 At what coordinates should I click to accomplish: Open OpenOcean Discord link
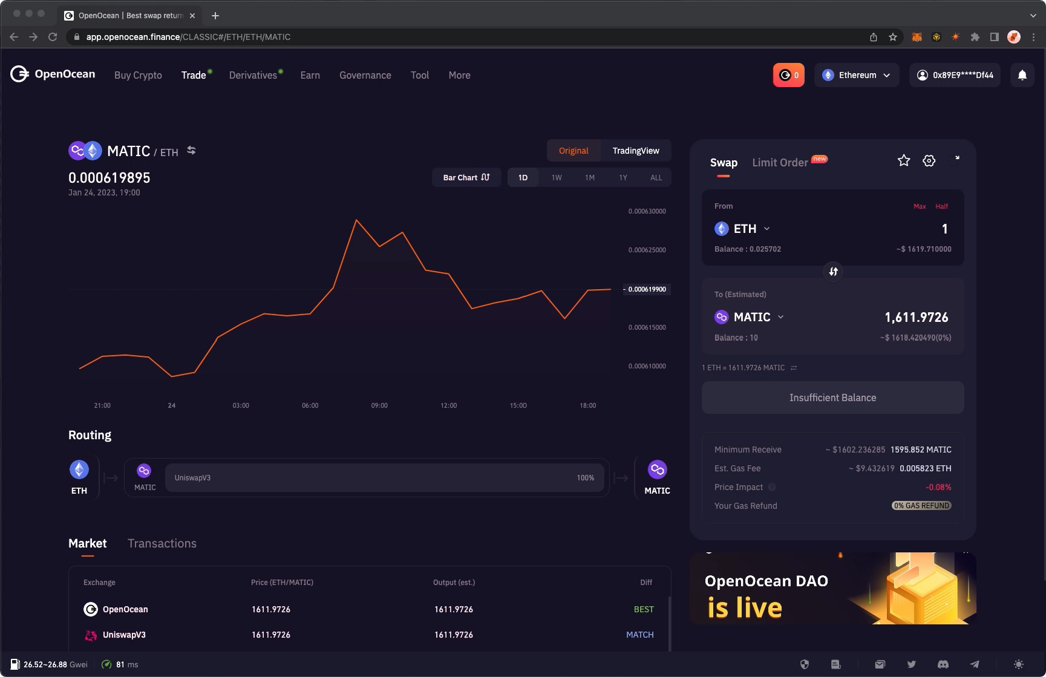[x=943, y=664]
